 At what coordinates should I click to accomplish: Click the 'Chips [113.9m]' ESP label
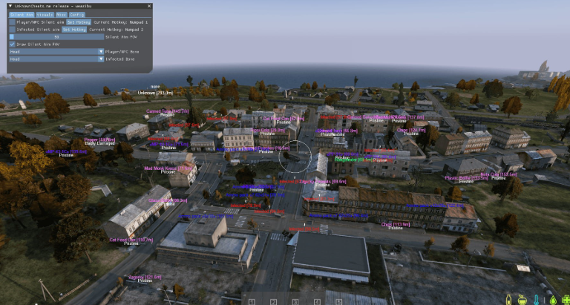click(x=396, y=224)
